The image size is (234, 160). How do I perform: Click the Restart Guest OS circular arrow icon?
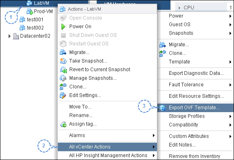click(63, 44)
